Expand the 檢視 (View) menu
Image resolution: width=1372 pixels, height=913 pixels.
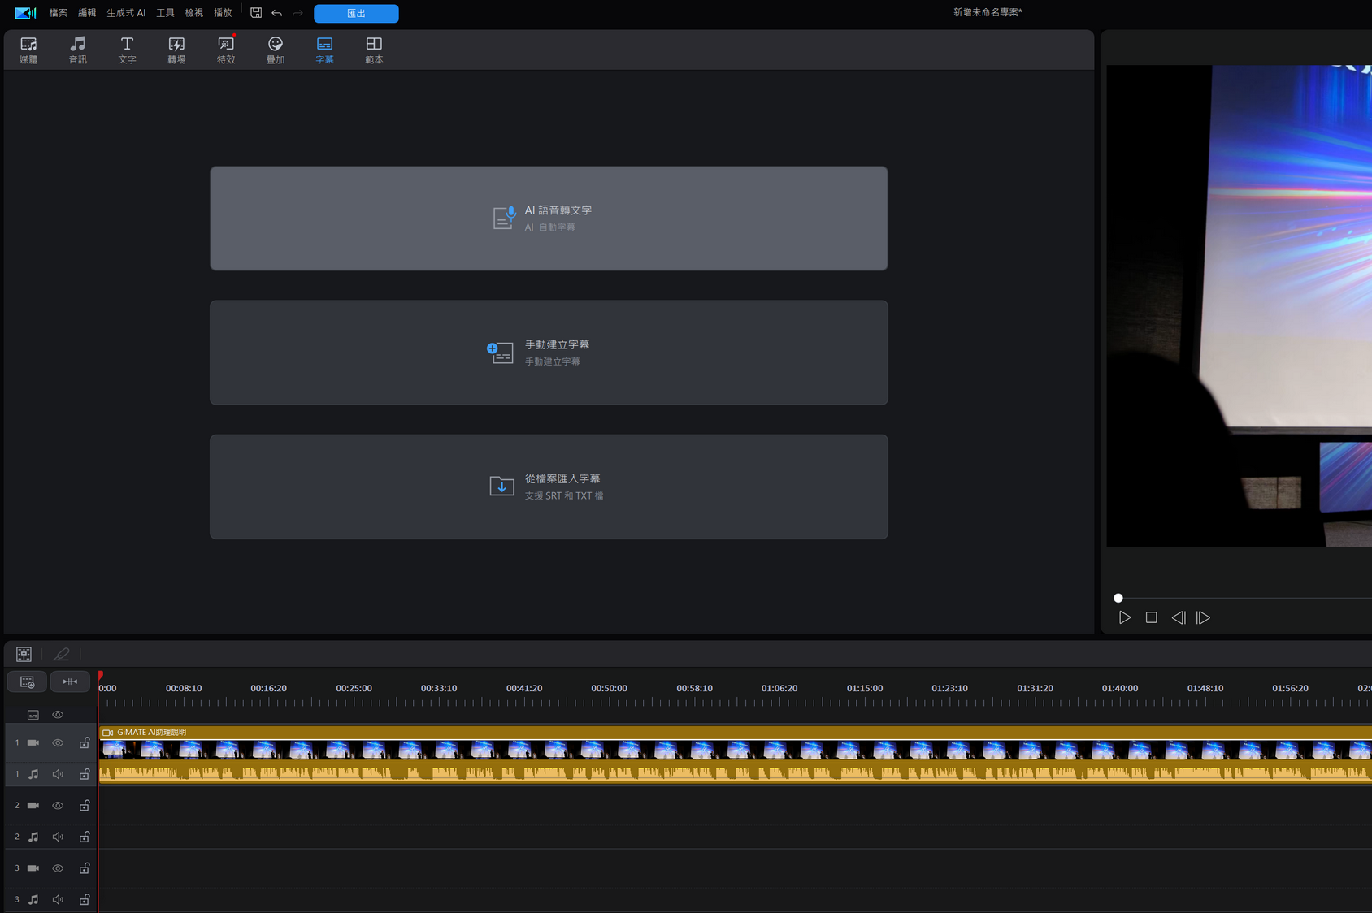(194, 13)
